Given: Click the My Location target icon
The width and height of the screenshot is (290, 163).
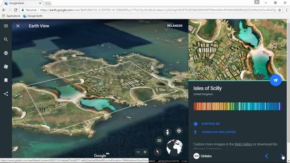Looking at the screenshot, I should (x=179, y=131).
